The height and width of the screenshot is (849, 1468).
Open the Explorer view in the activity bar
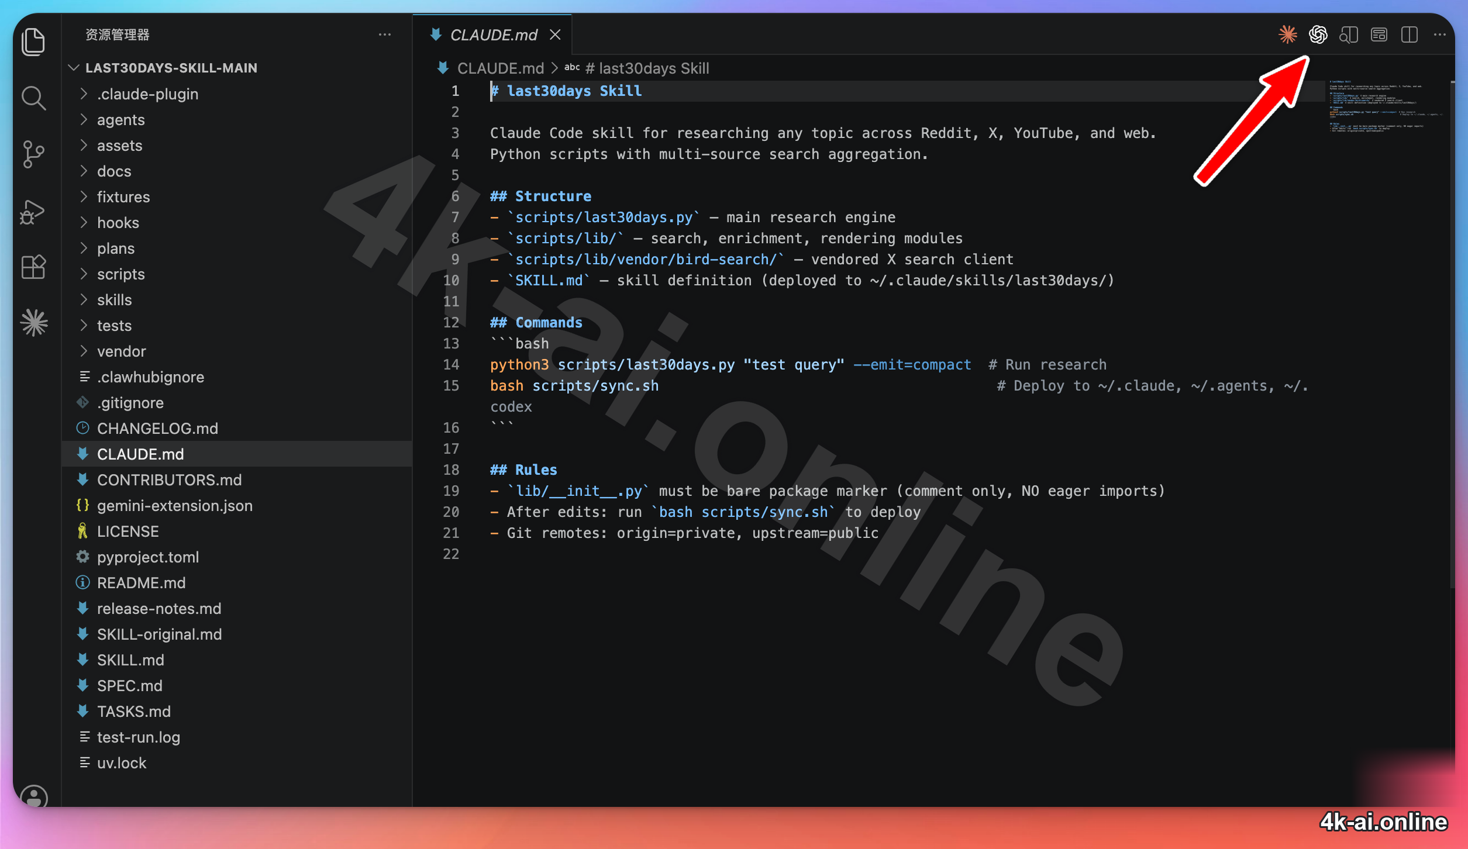pyautogui.click(x=33, y=42)
